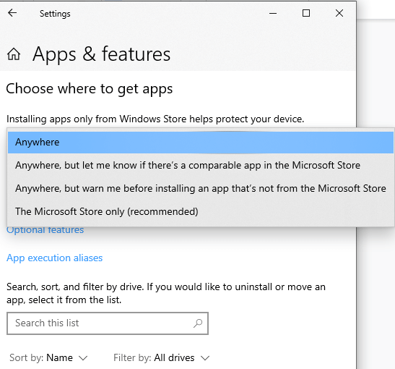Go back using the Settings back arrow
Screen dimensions: 395x369
12,13
